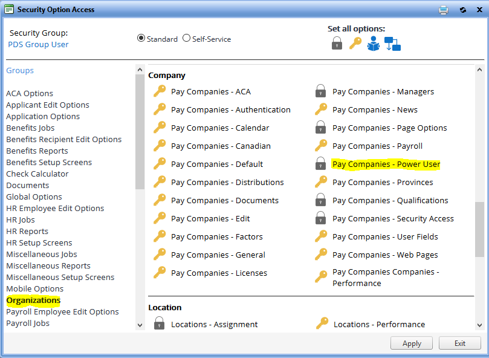Toggle lock icon for Pay Companies - Power User
Screen dimensions: 489x358
pyautogui.click(x=320, y=163)
